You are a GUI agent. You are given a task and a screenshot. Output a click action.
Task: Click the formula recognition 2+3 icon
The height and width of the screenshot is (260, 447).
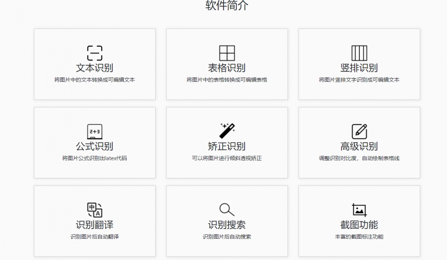pyautogui.click(x=94, y=131)
